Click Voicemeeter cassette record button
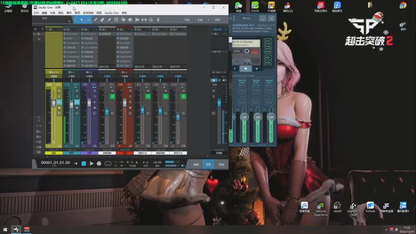The height and width of the screenshot is (234, 416). (256, 69)
